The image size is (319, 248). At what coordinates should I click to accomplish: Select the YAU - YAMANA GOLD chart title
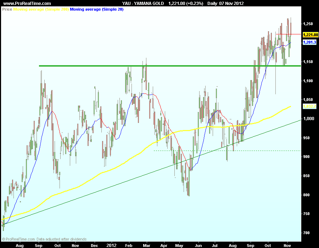(x=143, y=4)
